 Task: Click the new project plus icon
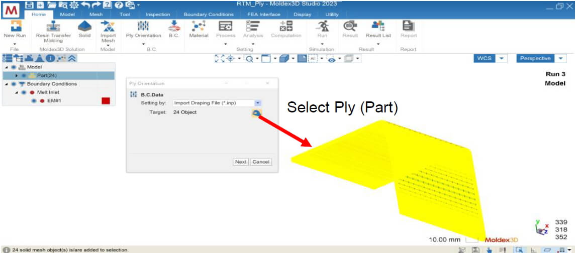tap(41, 5)
